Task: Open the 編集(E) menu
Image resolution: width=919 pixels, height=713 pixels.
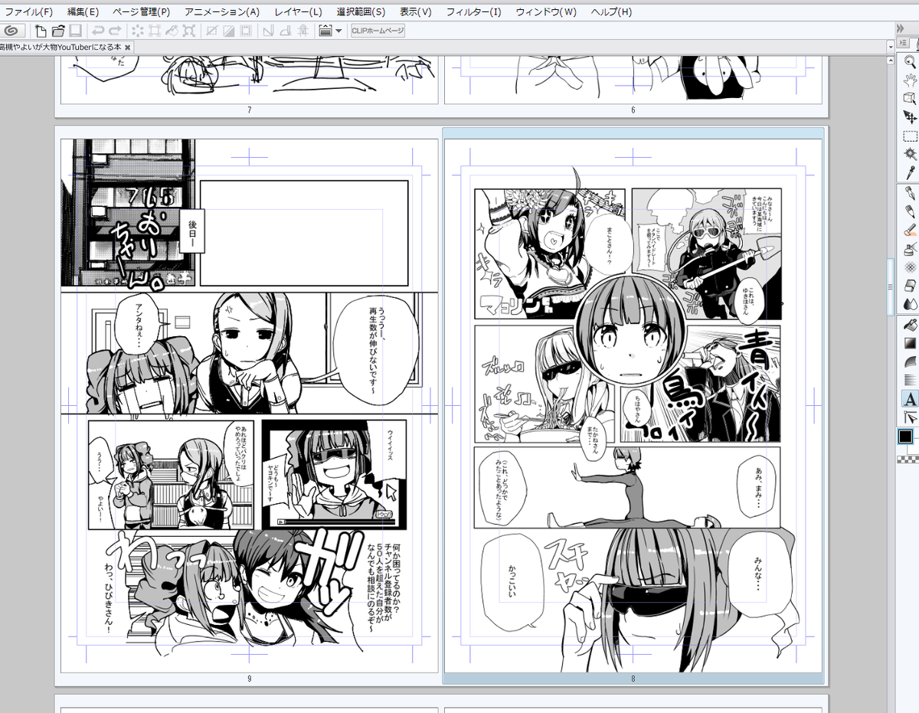Action: click(x=83, y=11)
